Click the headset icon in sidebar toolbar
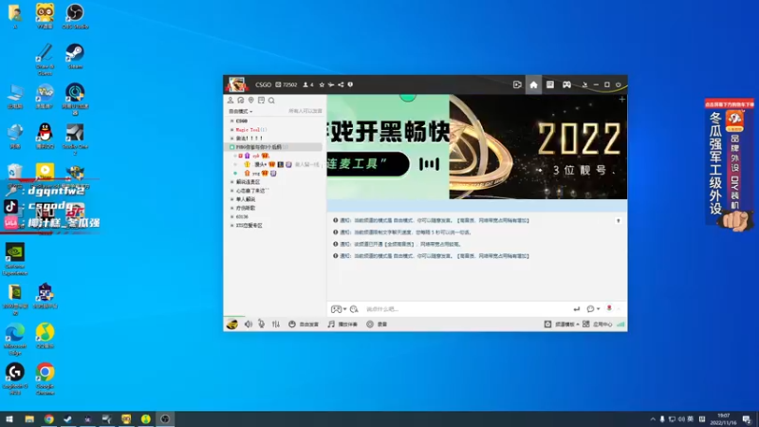Image resolution: width=759 pixels, height=427 pixels. point(241,101)
